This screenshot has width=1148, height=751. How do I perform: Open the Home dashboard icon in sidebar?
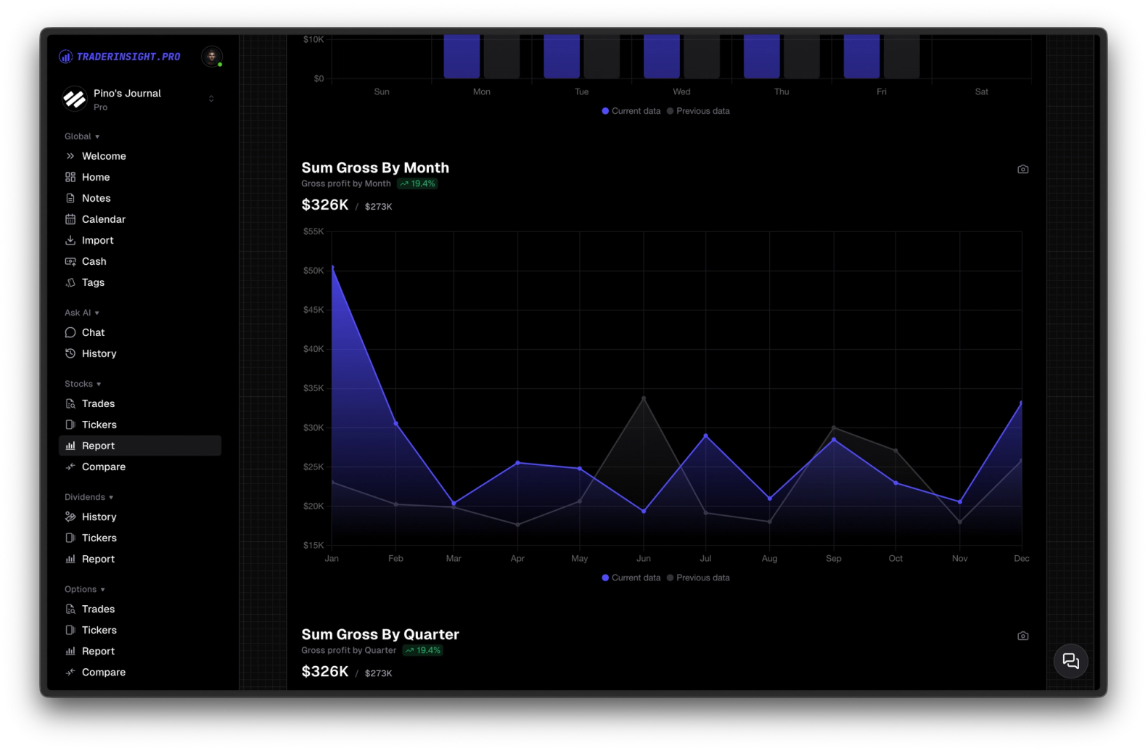70,177
